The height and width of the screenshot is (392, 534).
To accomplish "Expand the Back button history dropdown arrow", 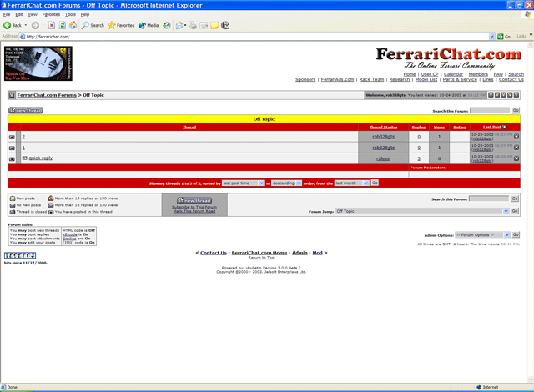I will coord(26,25).
